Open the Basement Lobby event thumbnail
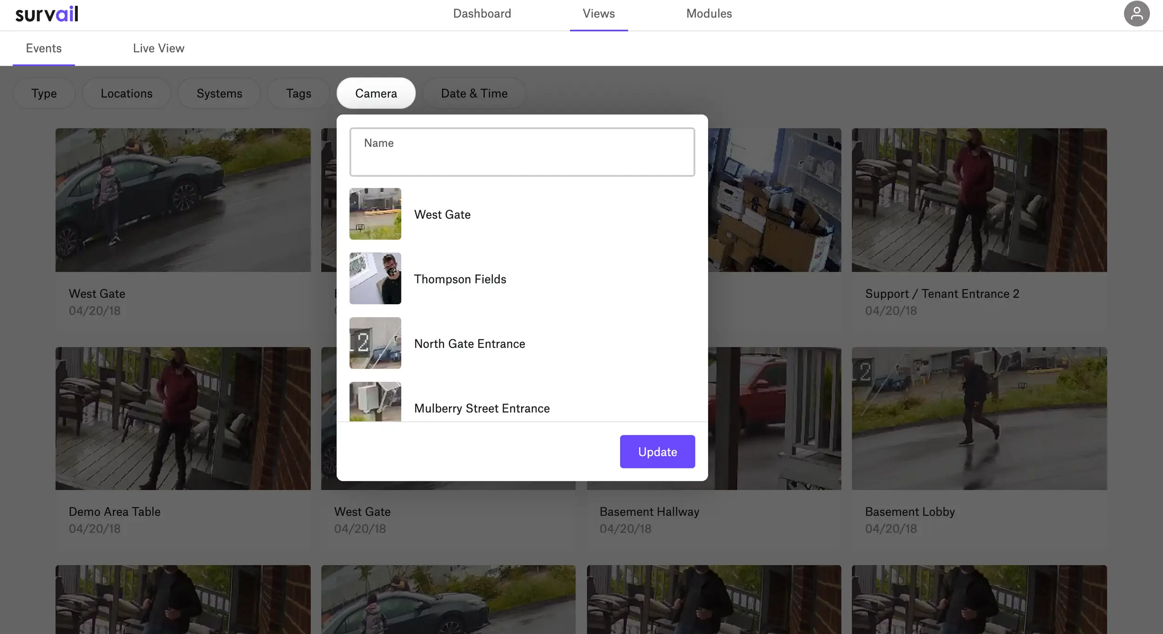The width and height of the screenshot is (1163, 634). 979,418
